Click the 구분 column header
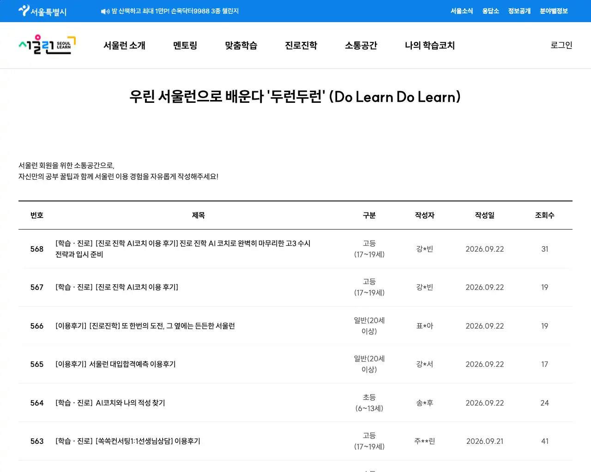The width and height of the screenshot is (591, 472). pos(369,215)
